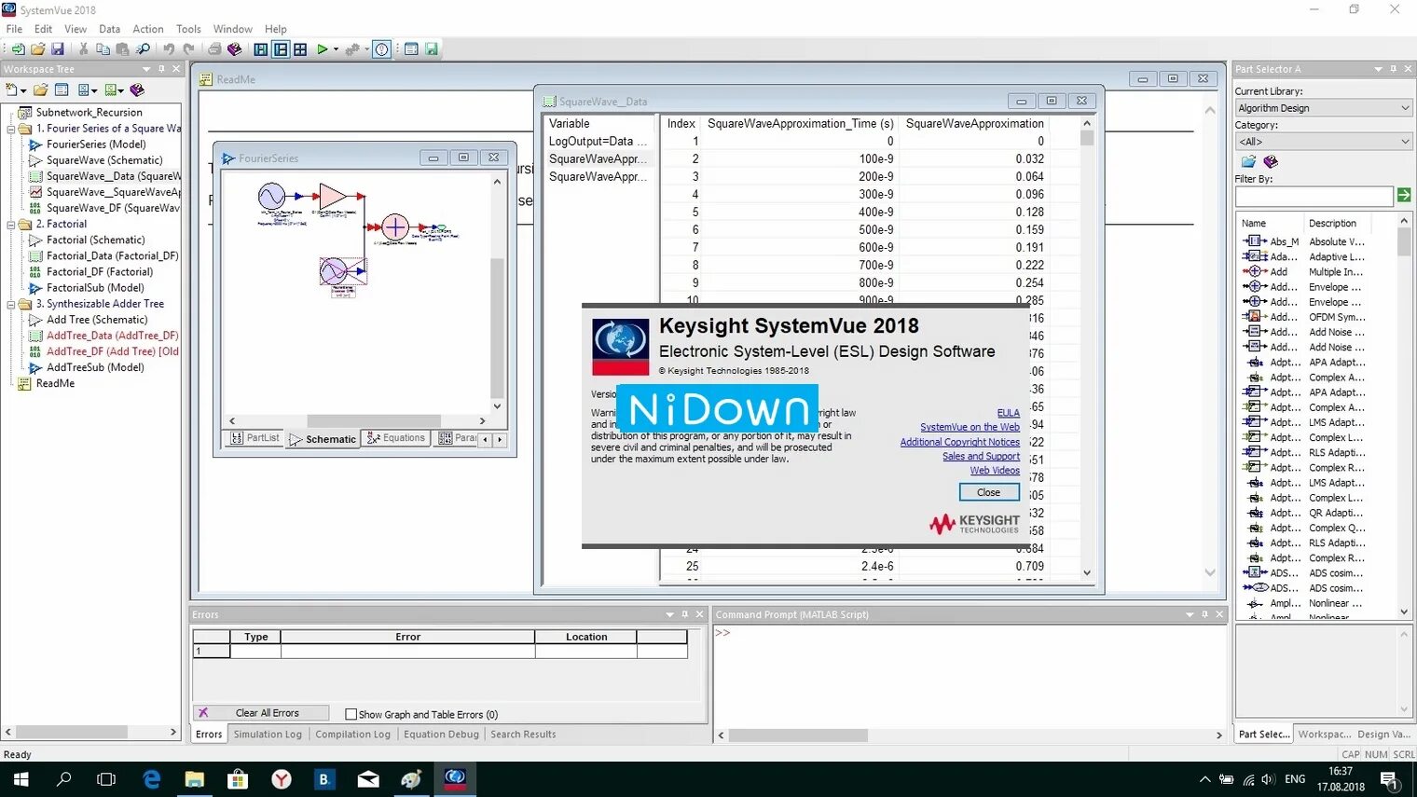Open File Explorer from the taskbar
This screenshot has height=797, width=1417.
click(194, 779)
